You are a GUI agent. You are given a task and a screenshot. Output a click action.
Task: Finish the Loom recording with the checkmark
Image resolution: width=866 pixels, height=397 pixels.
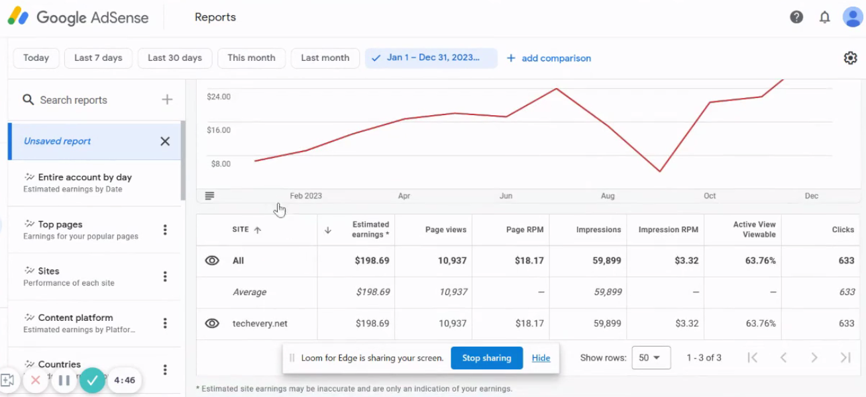tap(93, 380)
